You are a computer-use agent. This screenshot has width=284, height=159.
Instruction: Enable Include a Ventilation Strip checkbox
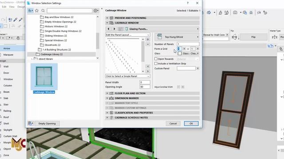click(x=156, y=64)
